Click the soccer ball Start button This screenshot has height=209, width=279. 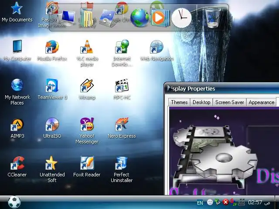(x=14, y=202)
